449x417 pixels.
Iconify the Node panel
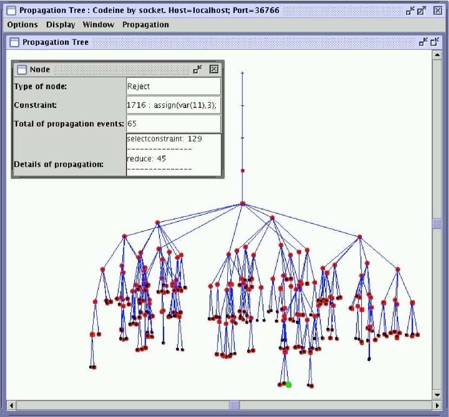pos(197,69)
